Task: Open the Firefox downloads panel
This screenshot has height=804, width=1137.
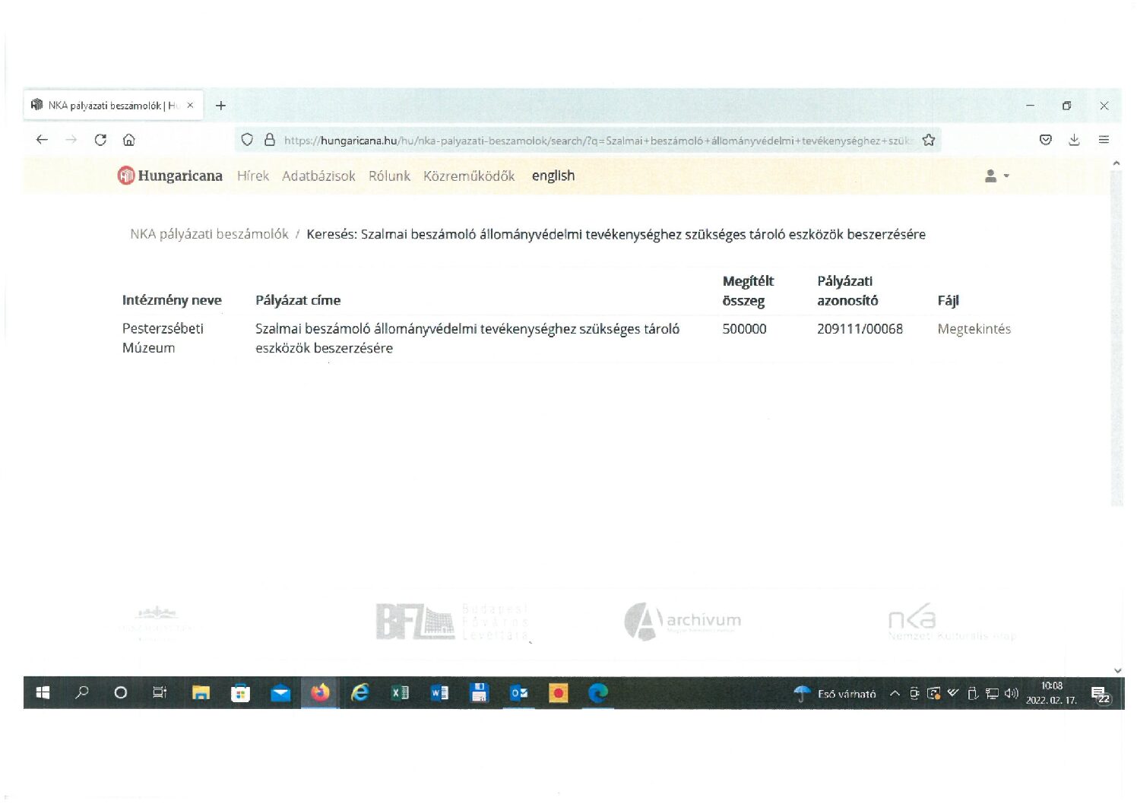Action: [x=1074, y=140]
